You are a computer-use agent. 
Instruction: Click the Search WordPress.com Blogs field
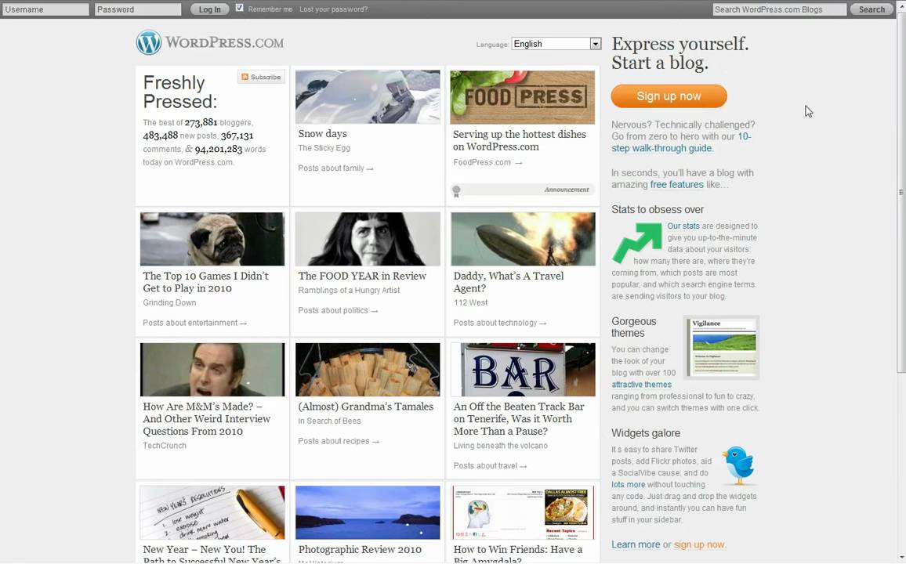pyautogui.click(x=779, y=9)
